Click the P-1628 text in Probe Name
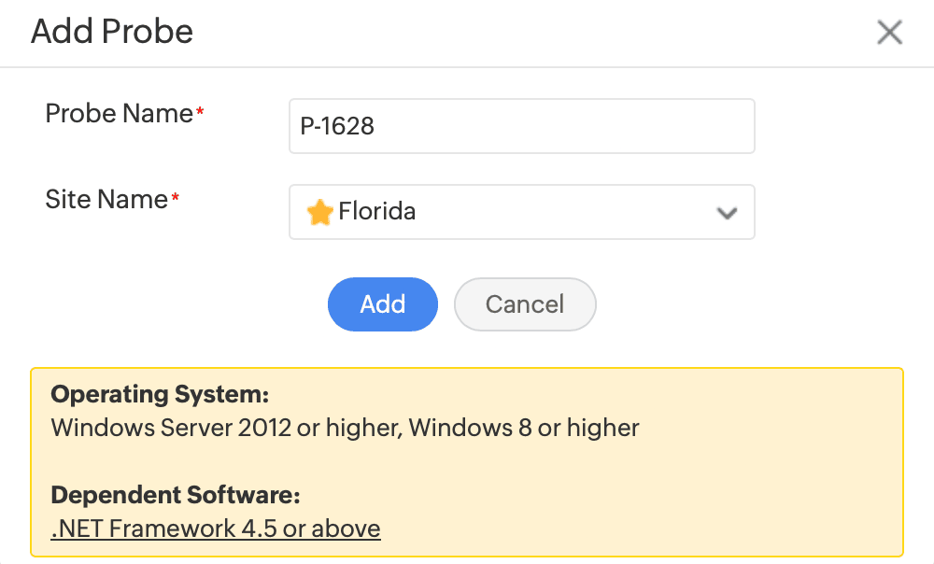The height and width of the screenshot is (564, 934). (337, 126)
